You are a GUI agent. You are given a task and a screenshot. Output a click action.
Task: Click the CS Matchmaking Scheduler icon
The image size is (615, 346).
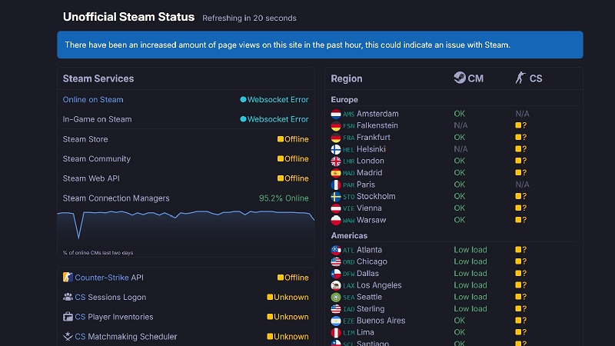point(68,337)
